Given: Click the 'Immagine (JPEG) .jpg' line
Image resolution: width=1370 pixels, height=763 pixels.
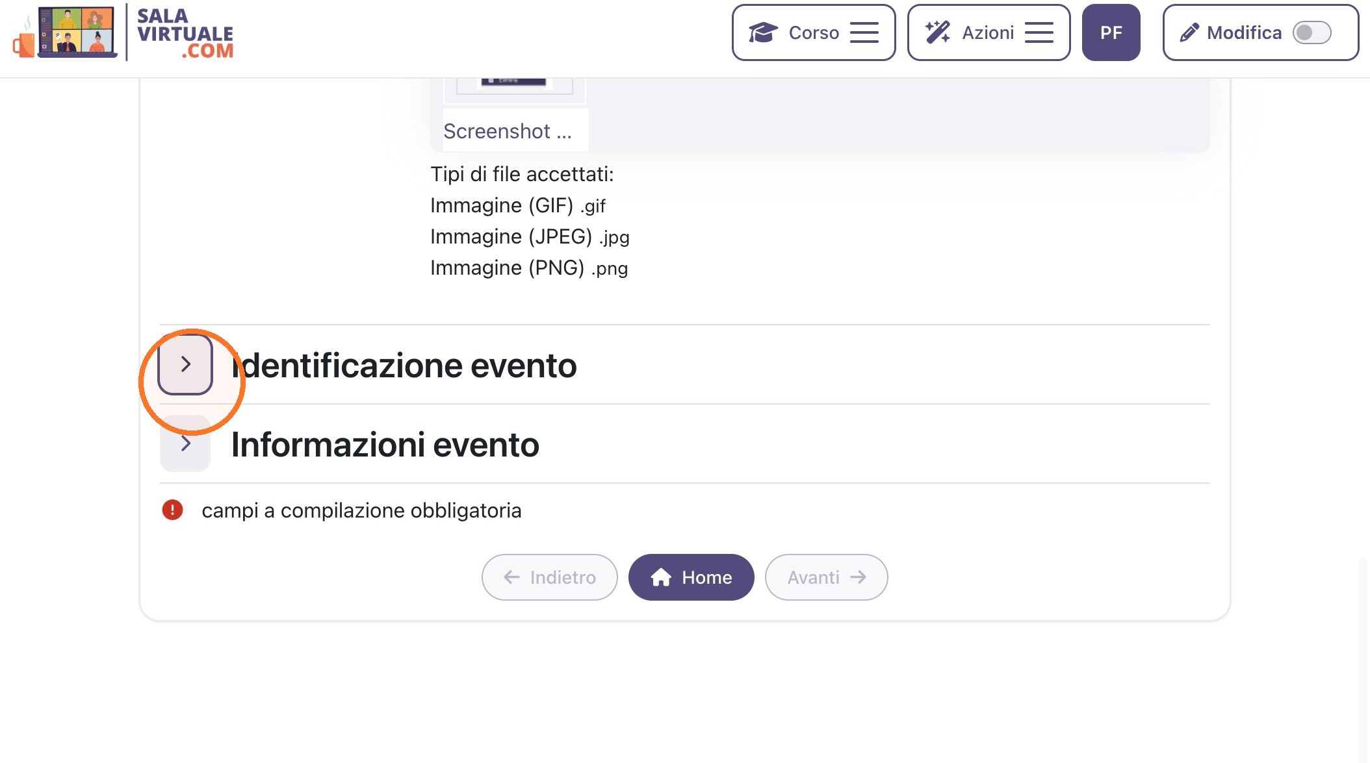Looking at the screenshot, I should (x=530, y=236).
